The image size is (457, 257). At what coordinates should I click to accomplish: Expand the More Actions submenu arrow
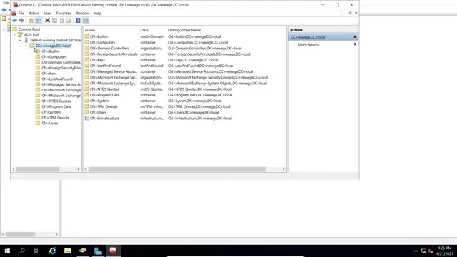coord(355,44)
